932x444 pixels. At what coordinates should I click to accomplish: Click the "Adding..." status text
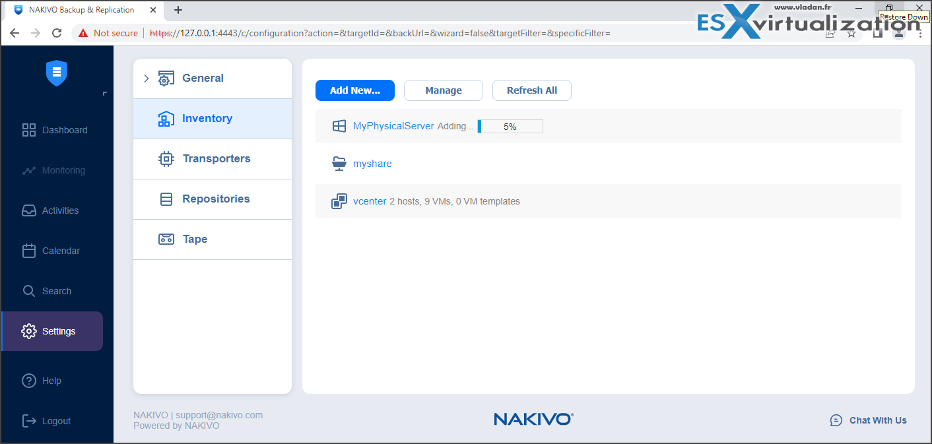(455, 126)
